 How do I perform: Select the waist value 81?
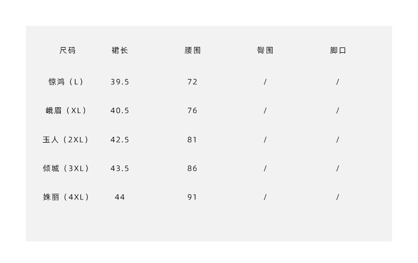point(192,140)
